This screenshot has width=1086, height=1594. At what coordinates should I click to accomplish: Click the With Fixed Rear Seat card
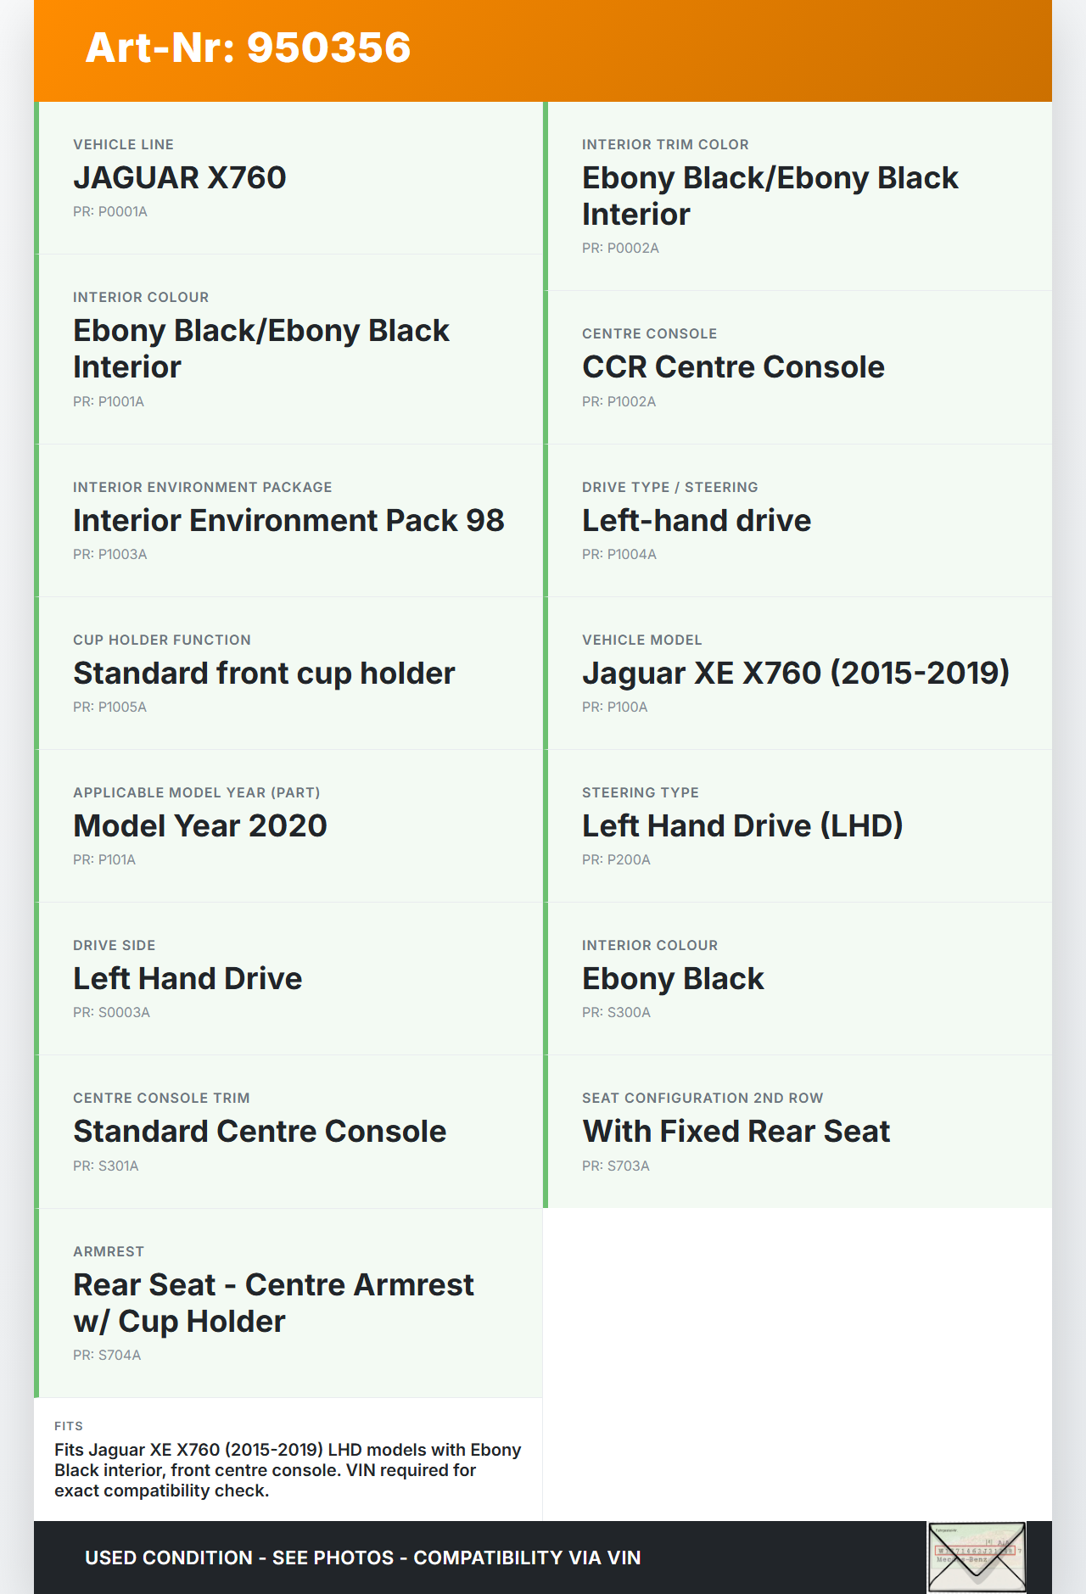pyautogui.click(x=799, y=1131)
